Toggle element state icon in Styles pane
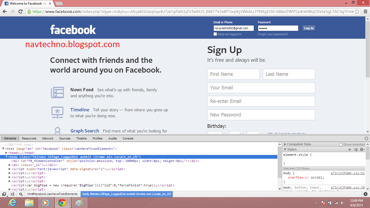Image resolution: width=370 pixels, height=208 pixels. tap(356, 149)
